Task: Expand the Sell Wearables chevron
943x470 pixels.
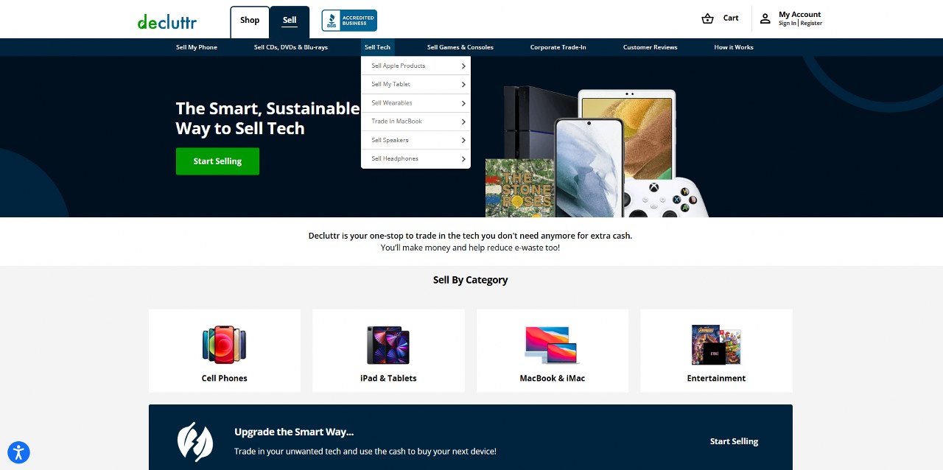Action: click(x=463, y=103)
